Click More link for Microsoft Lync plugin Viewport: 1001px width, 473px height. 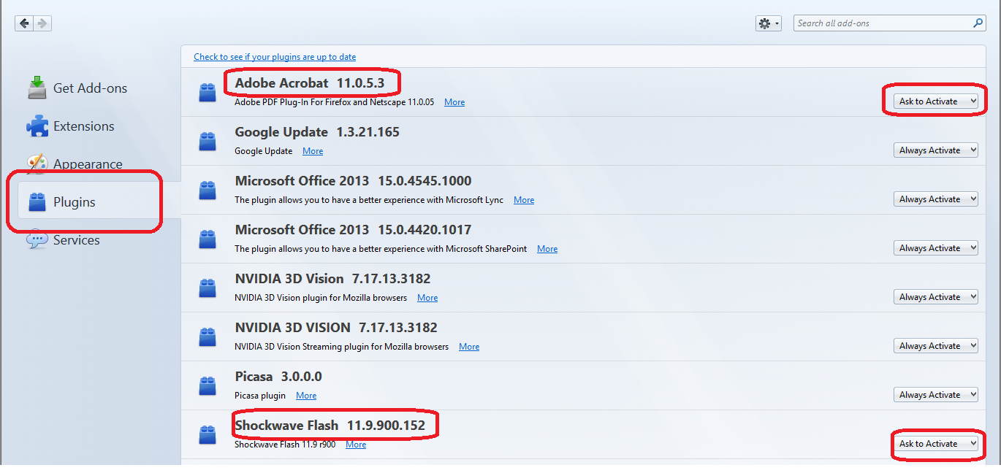coord(524,200)
